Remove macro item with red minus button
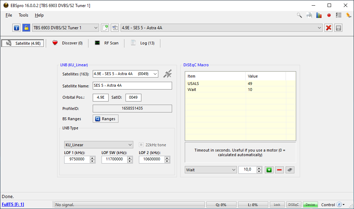Viewport: 354px width, 209px height. (279, 170)
